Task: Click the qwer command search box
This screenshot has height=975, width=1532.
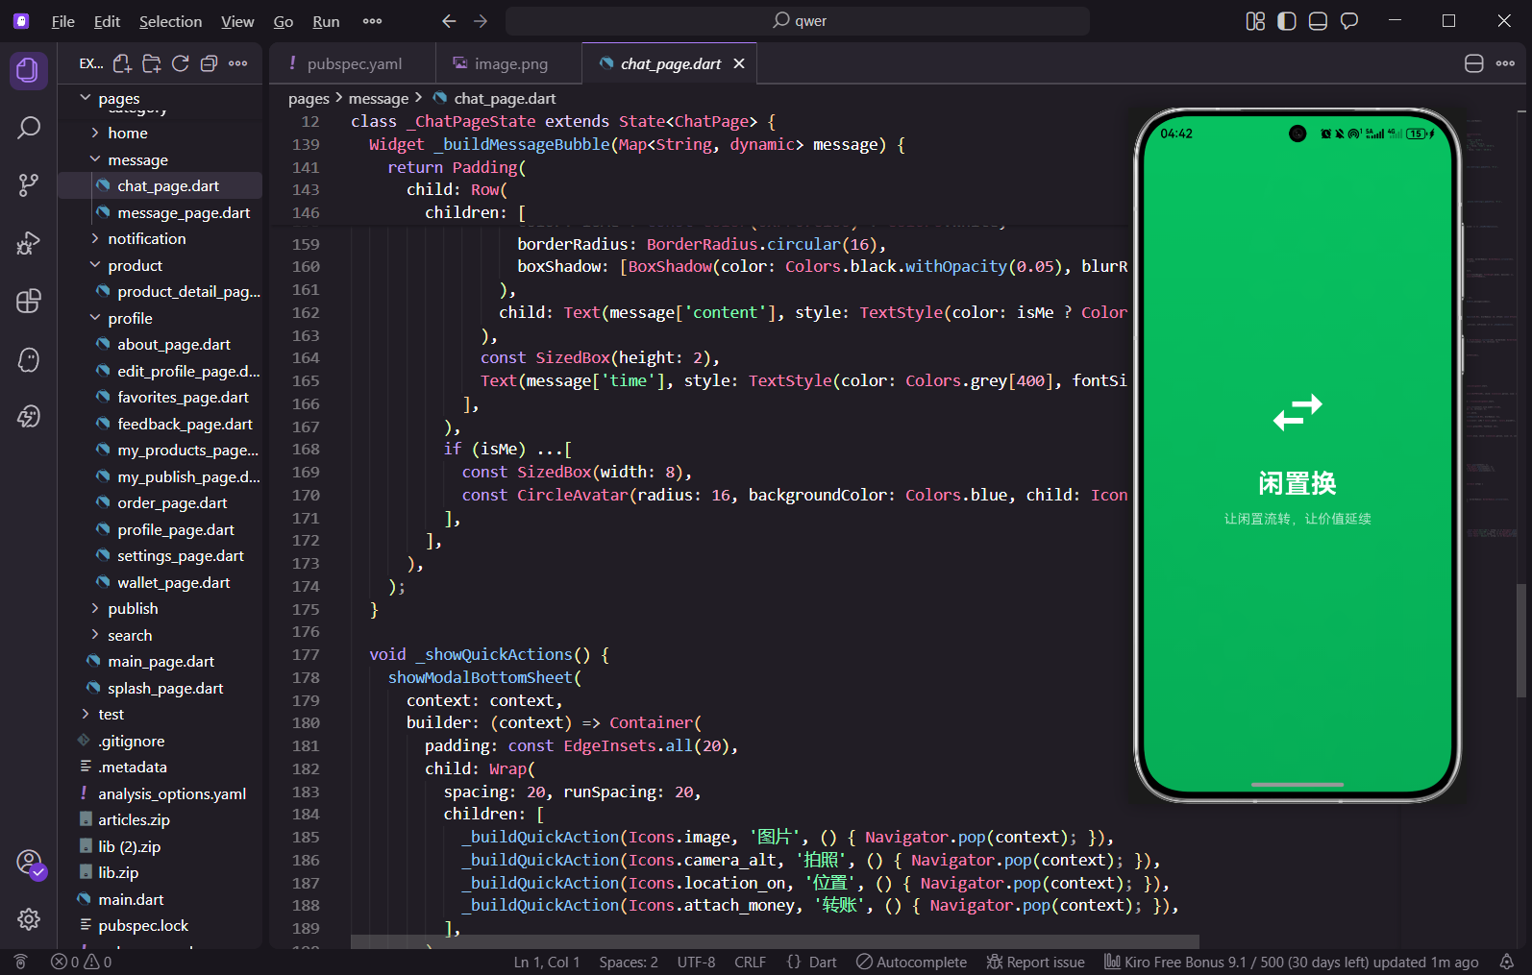Action: 798,21
